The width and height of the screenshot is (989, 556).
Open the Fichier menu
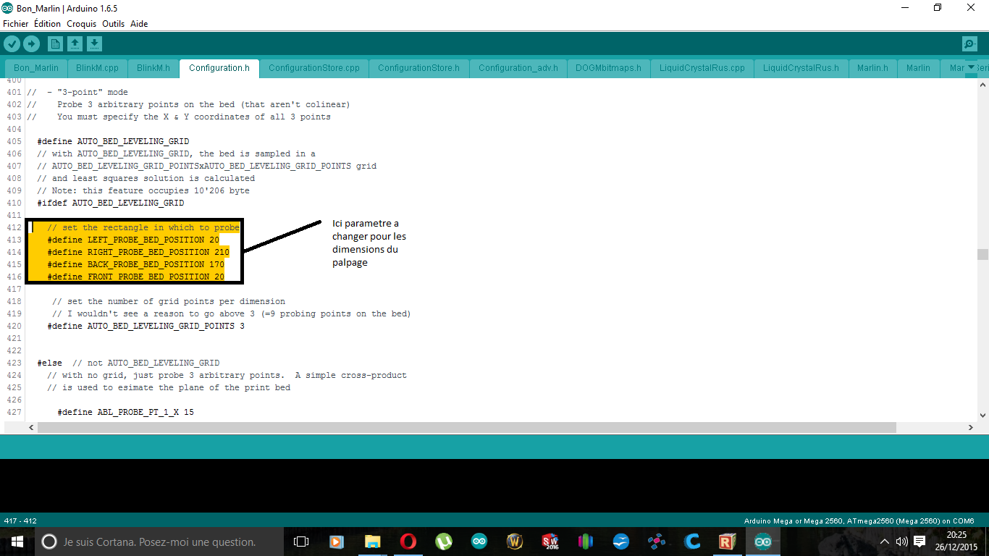(x=16, y=24)
